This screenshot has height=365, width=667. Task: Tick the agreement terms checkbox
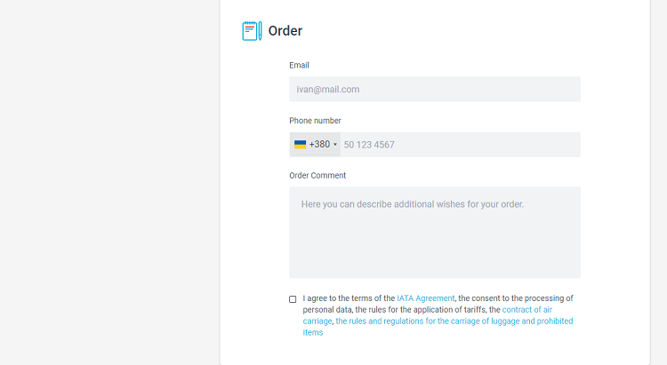tap(293, 299)
